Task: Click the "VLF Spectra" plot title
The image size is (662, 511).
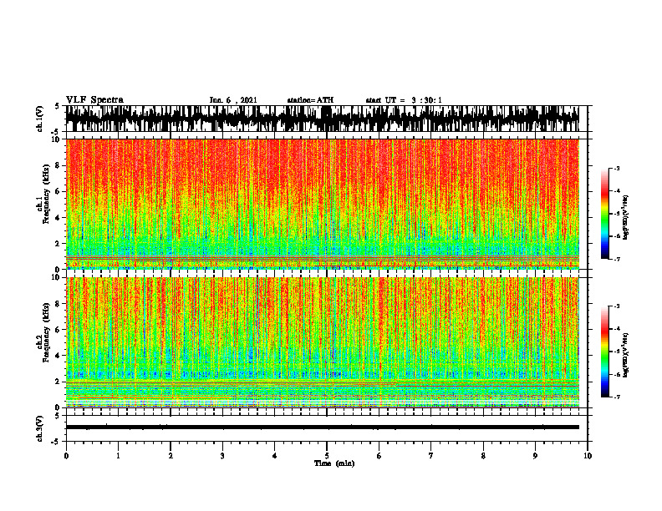Action: [94, 100]
